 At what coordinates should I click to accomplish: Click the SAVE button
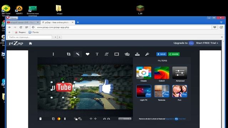coord(161,54)
